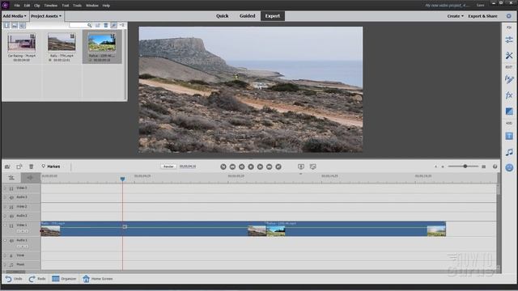518x291 pixels.
Task: Click the timeline zoom out icon
Action: tap(443, 167)
